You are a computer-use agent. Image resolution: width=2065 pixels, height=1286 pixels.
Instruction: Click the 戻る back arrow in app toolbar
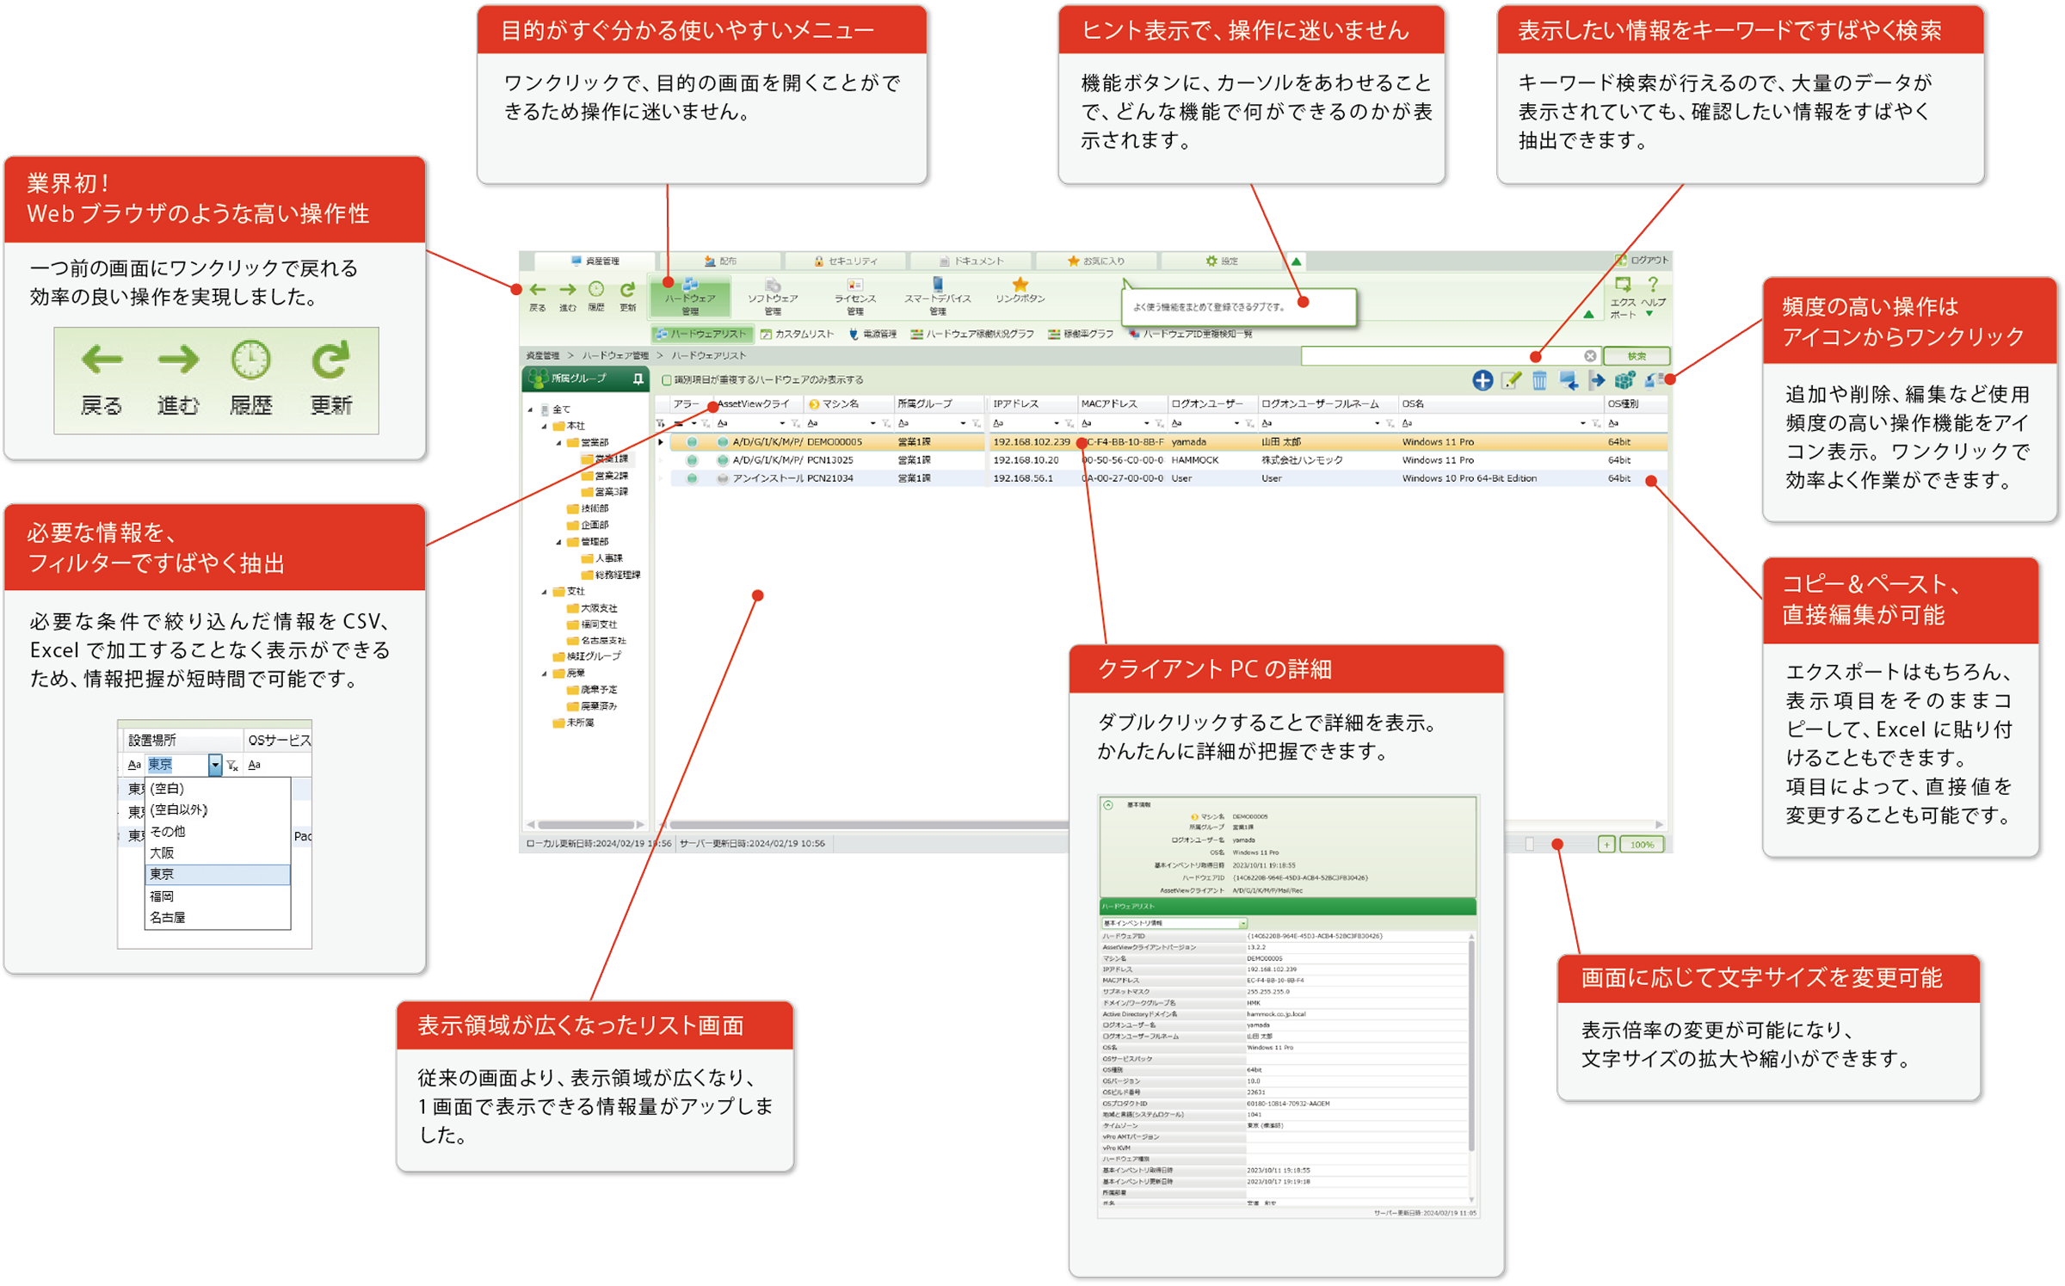click(x=538, y=292)
